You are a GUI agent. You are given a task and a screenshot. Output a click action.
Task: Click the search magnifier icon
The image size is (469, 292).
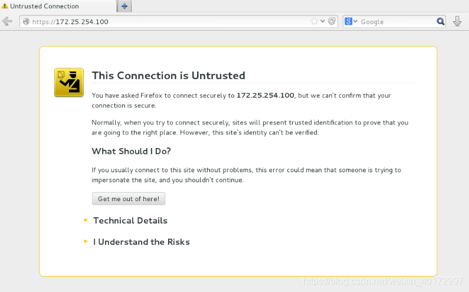(x=440, y=22)
